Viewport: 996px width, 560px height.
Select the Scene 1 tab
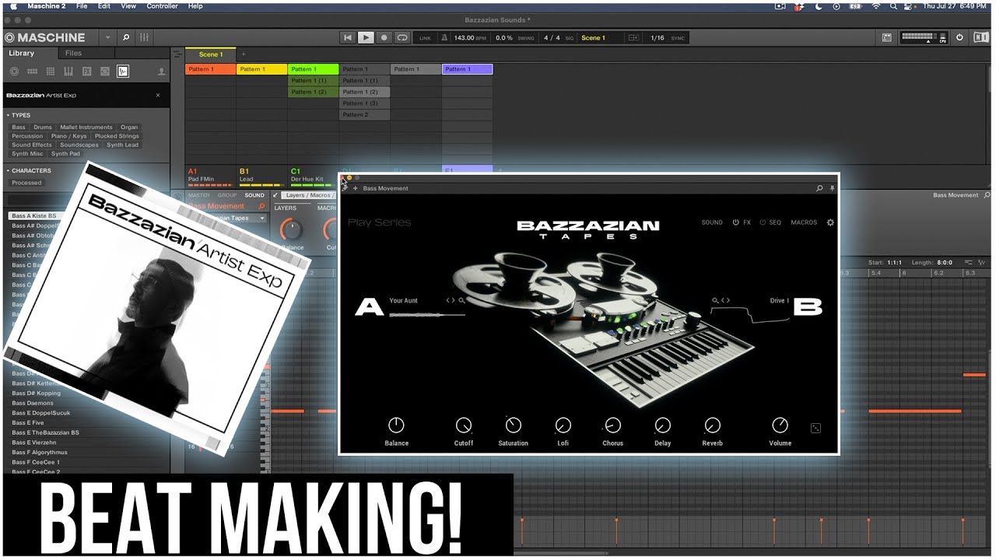pyautogui.click(x=211, y=54)
